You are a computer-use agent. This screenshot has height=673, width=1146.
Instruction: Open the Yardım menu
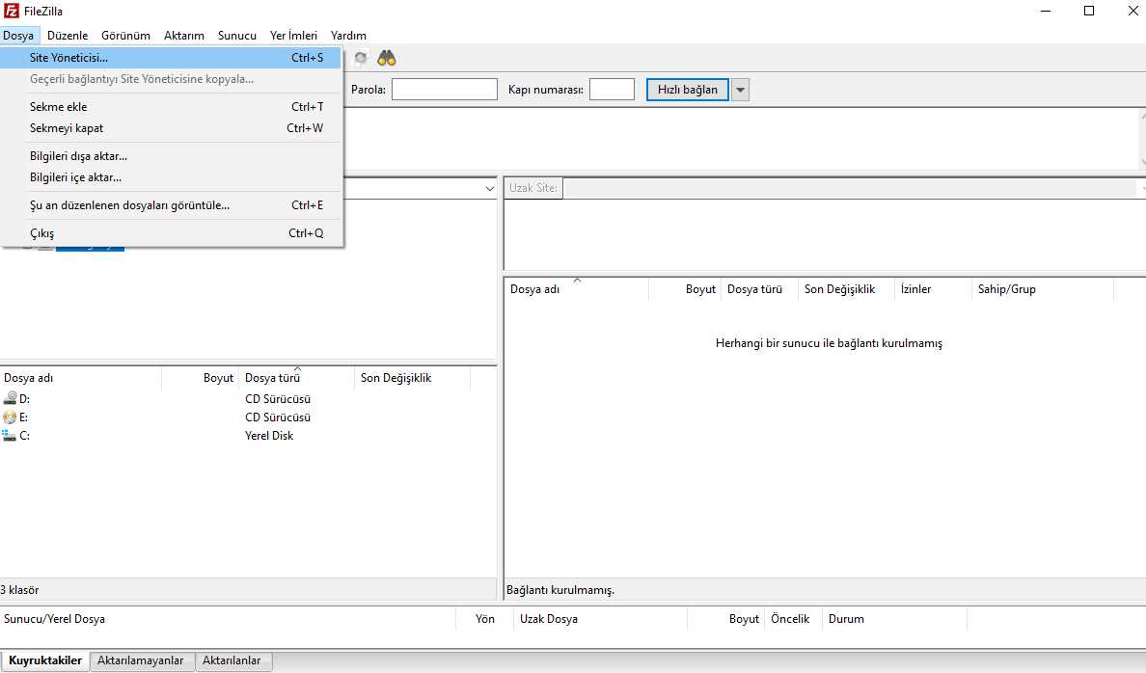[x=348, y=35]
